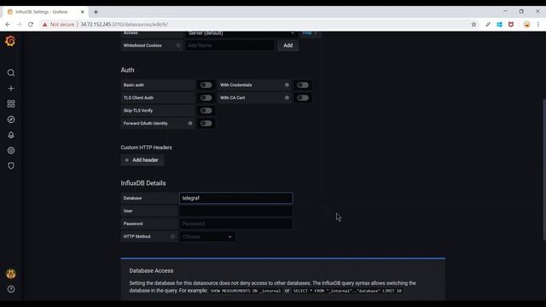
Task: Click the Database Access heading
Action: (x=151, y=270)
